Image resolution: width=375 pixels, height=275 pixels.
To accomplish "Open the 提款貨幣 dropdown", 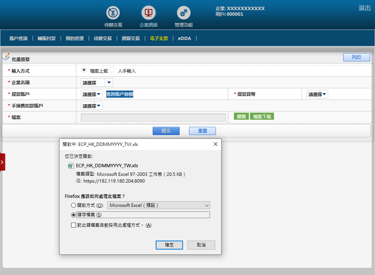I will click(x=317, y=94).
